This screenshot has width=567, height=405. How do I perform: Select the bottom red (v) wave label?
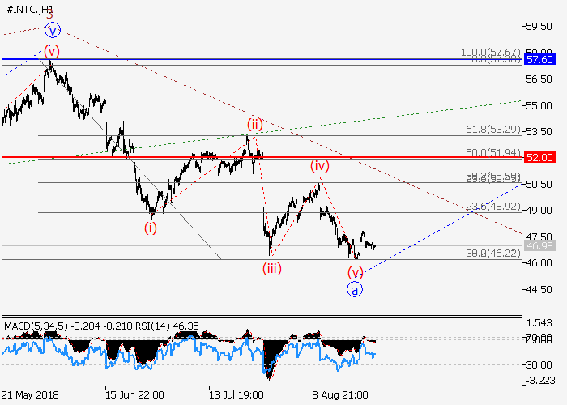pyautogui.click(x=355, y=271)
